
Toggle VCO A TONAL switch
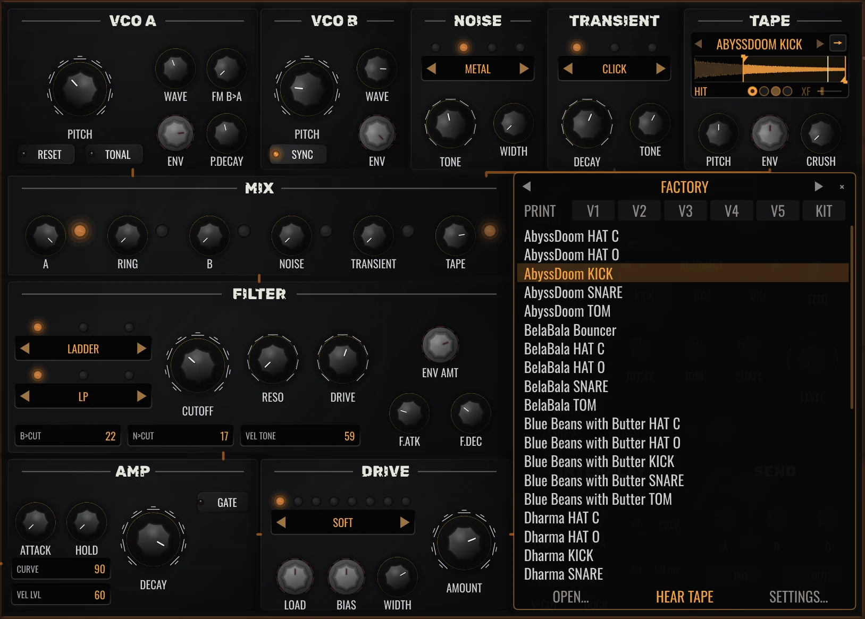114,155
